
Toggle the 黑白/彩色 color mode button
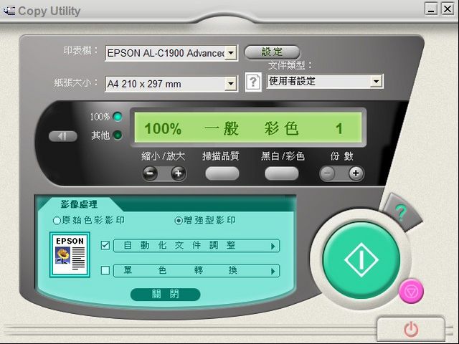click(282, 173)
